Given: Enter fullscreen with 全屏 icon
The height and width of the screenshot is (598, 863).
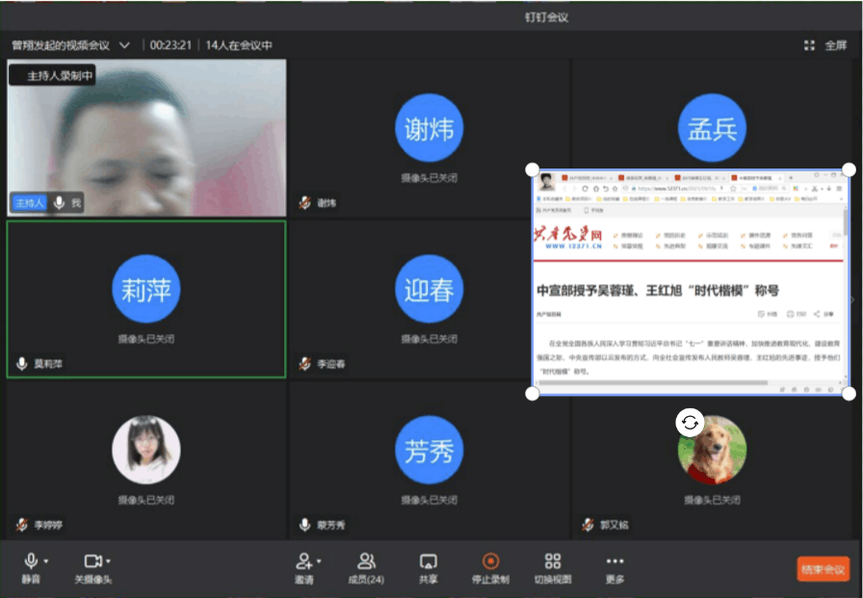Looking at the screenshot, I should click(810, 45).
